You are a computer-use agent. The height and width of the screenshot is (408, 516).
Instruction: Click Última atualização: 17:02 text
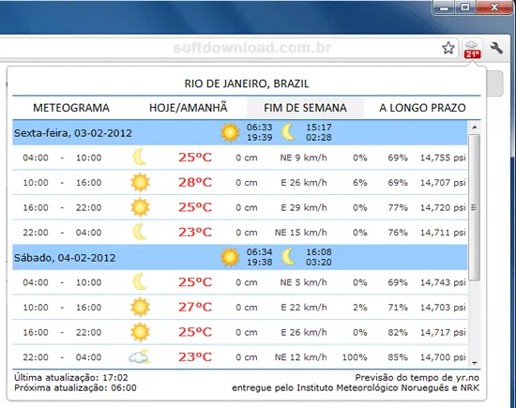coord(71,377)
